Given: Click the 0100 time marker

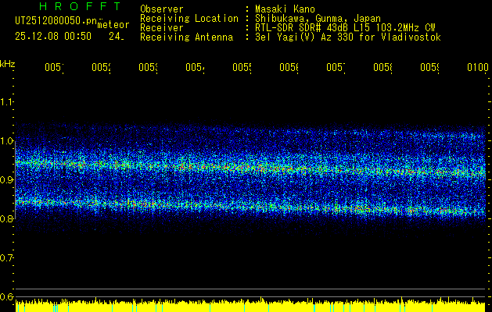Looking at the screenshot, I should click(x=478, y=67).
